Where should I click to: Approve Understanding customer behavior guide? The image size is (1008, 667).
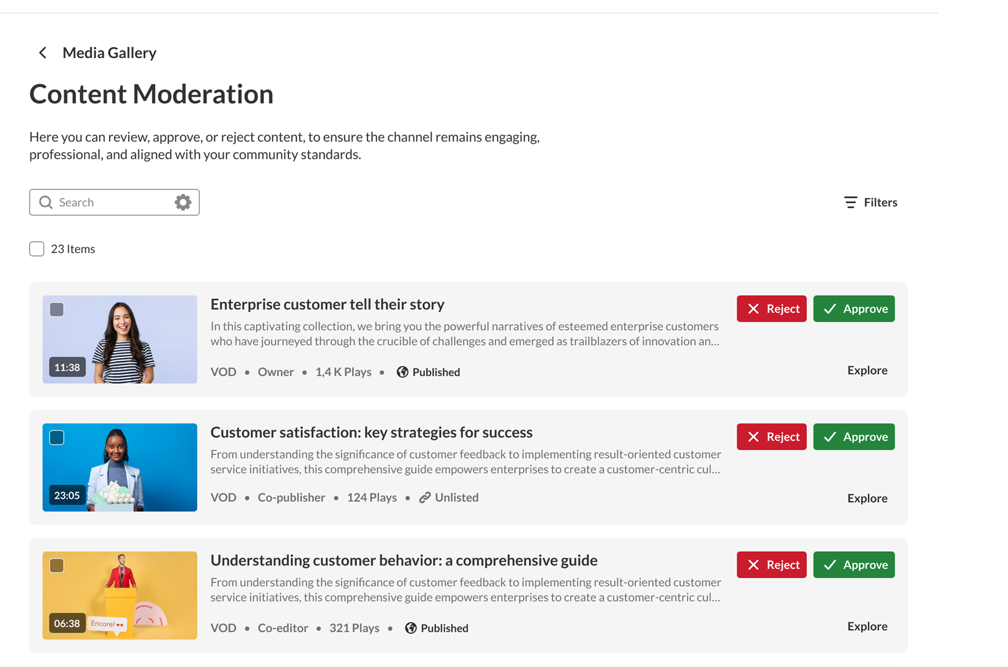click(853, 565)
